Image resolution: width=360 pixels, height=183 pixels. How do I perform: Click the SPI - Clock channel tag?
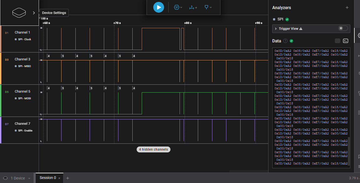[23, 39]
